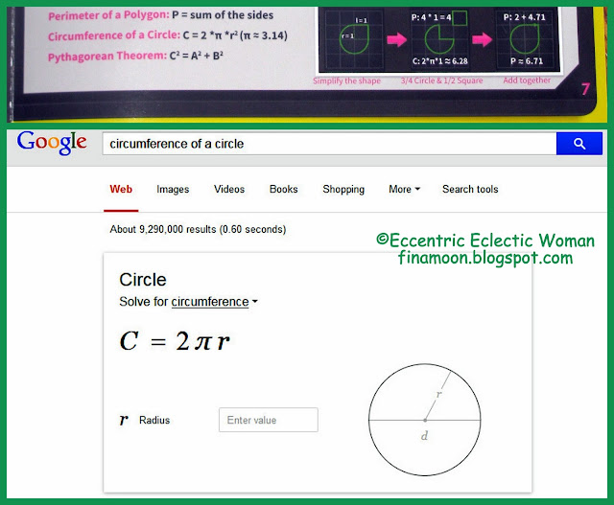Click the second pink arrow in diagram

click(x=482, y=39)
